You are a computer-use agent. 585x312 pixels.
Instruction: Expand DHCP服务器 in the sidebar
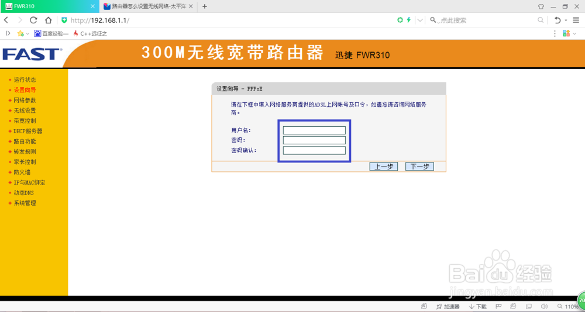pos(27,131)
